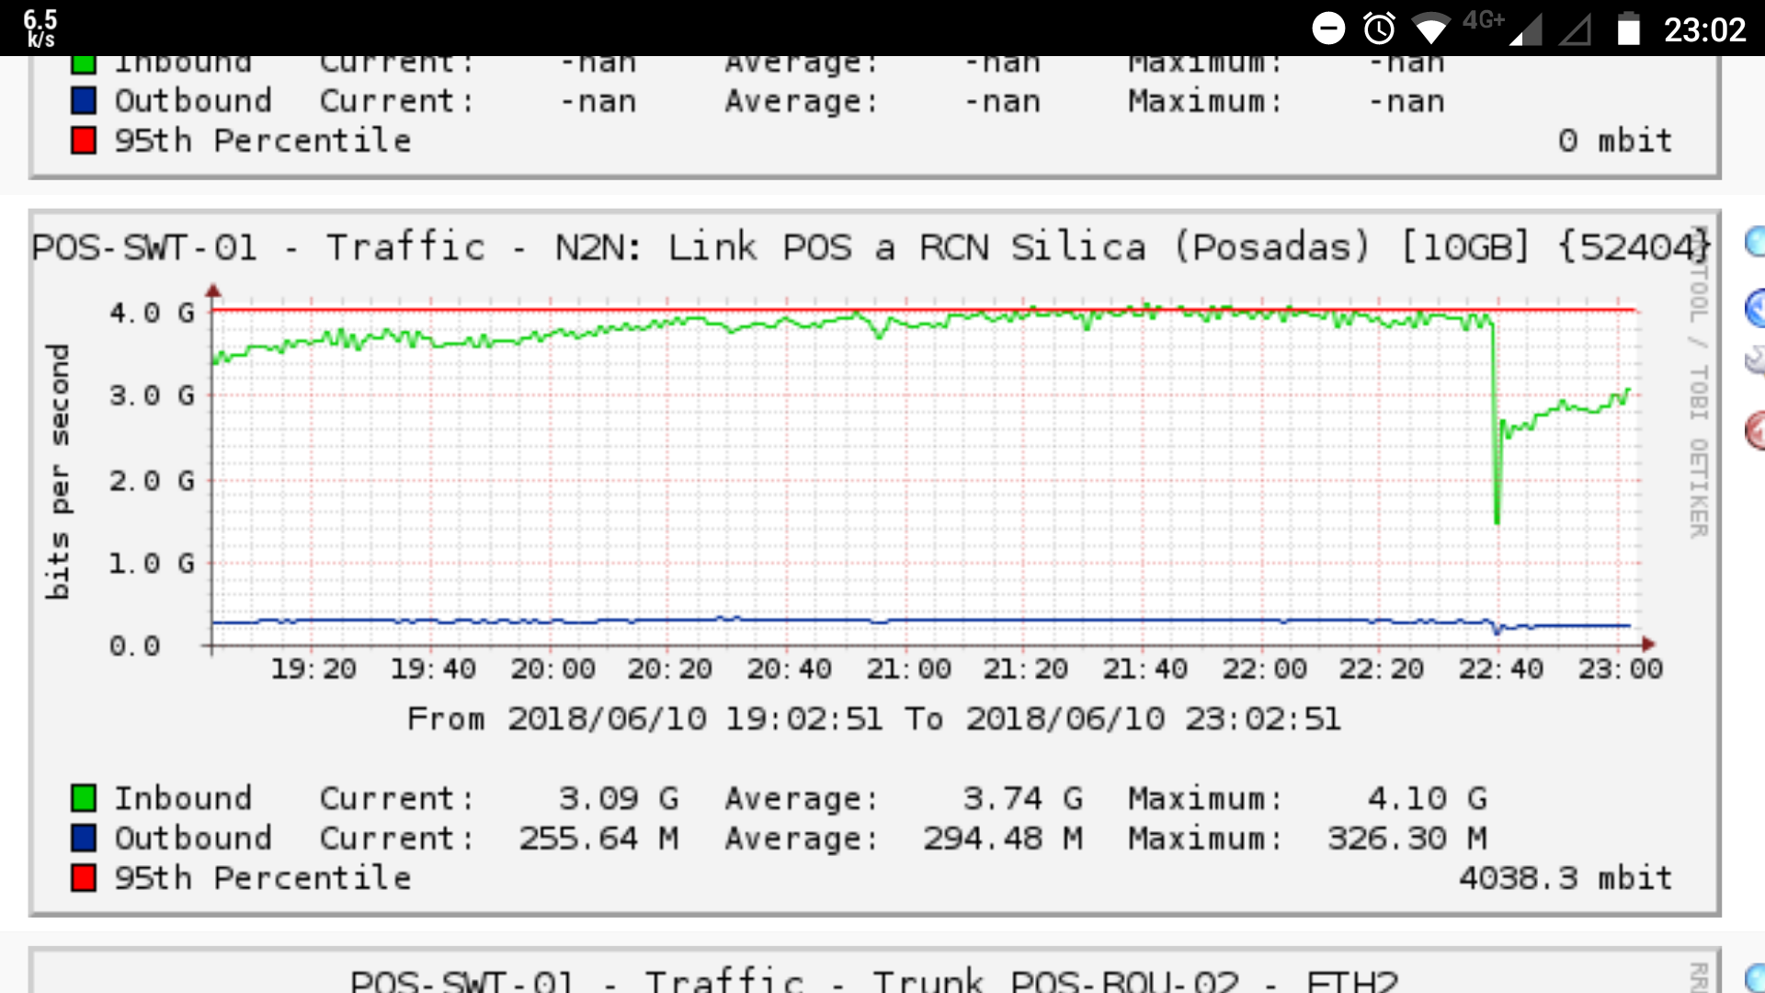
Task: Click the blue CSV export arrow icon
Action: point(1756,308)
